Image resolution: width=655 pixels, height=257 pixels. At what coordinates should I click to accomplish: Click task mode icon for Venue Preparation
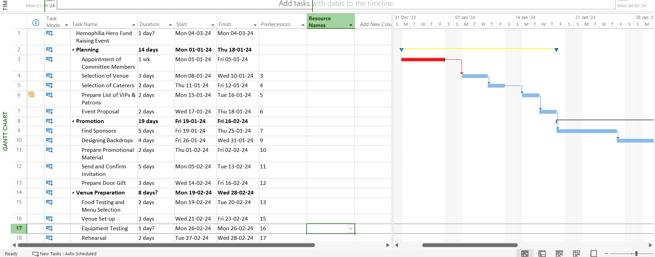49,193
